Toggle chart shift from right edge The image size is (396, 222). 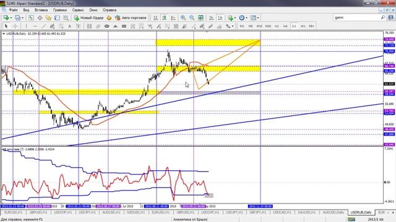pyautogui.click(x=220, y=18)
